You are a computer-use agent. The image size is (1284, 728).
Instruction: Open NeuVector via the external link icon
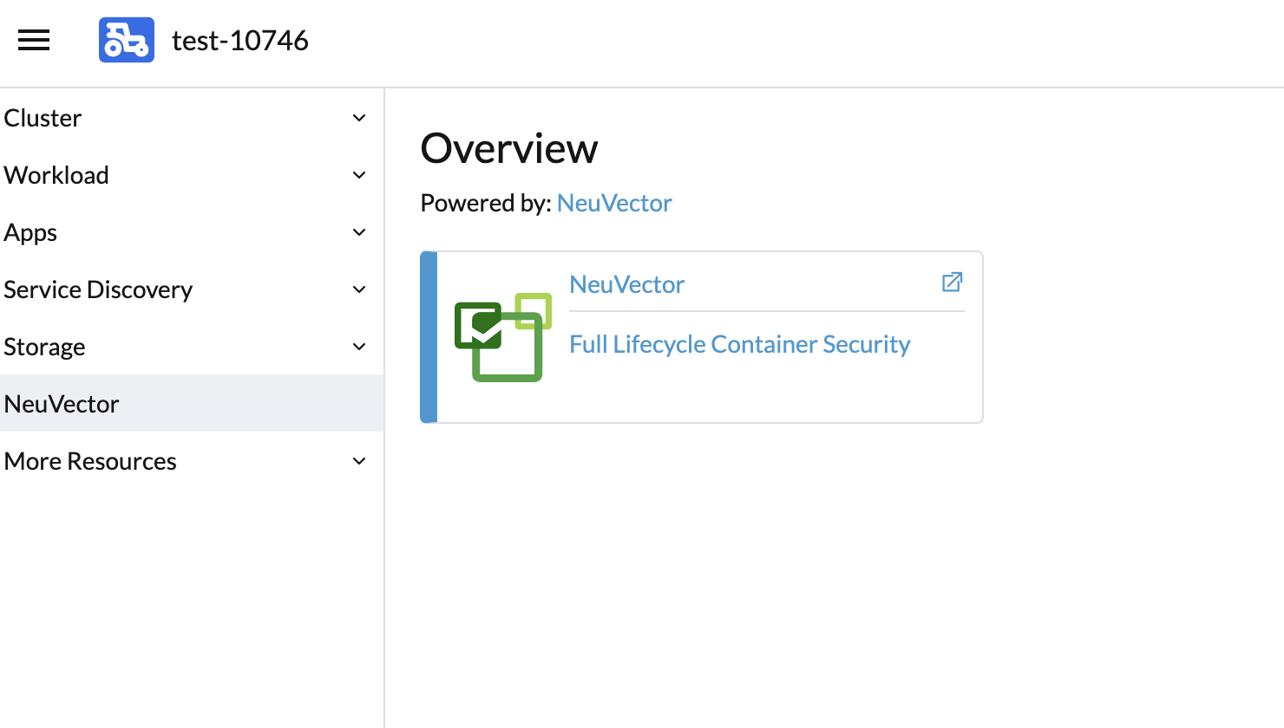[x=952, y=282]
